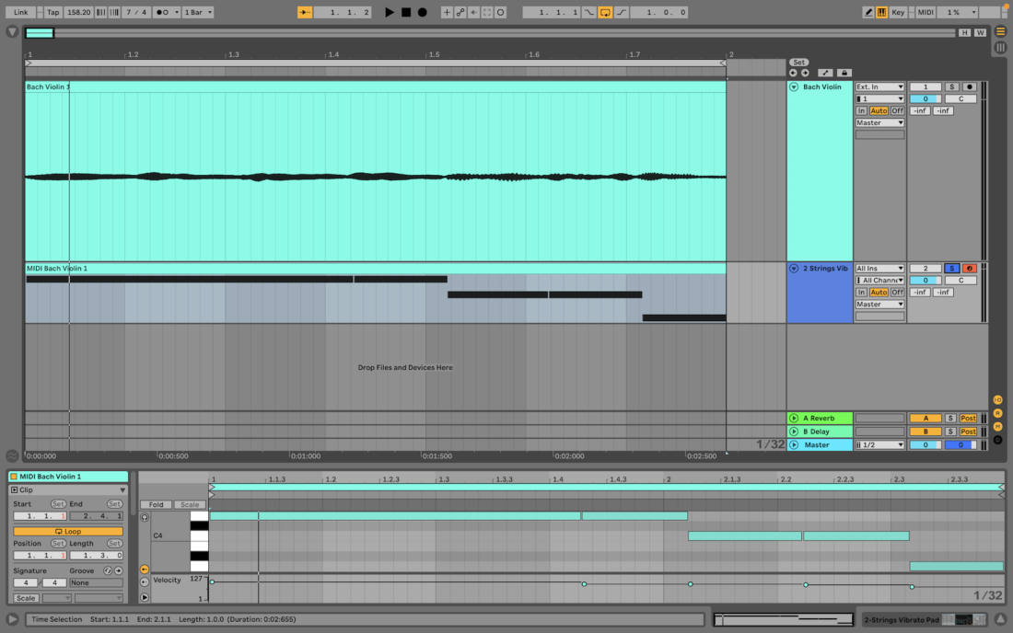Open the Quantization 1 Bar dropdown
This screenshot has width=1013, height=633.
(x=198, y=12)
